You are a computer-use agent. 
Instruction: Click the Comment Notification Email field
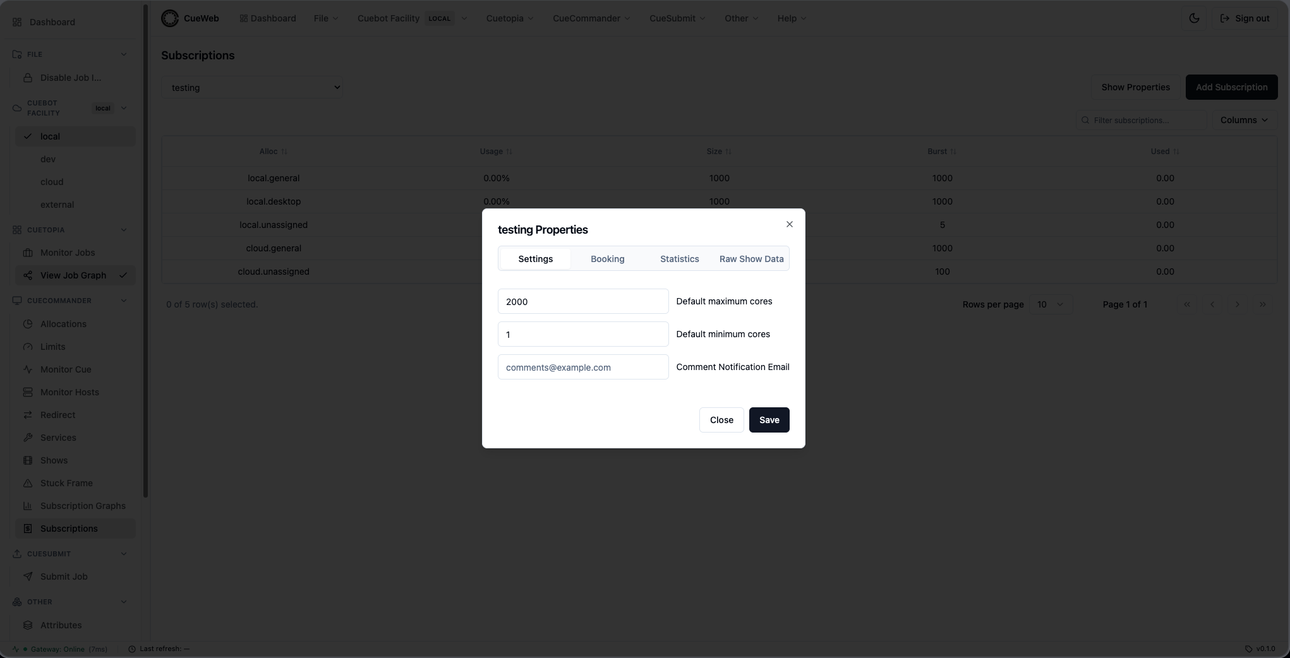(583, 367)
